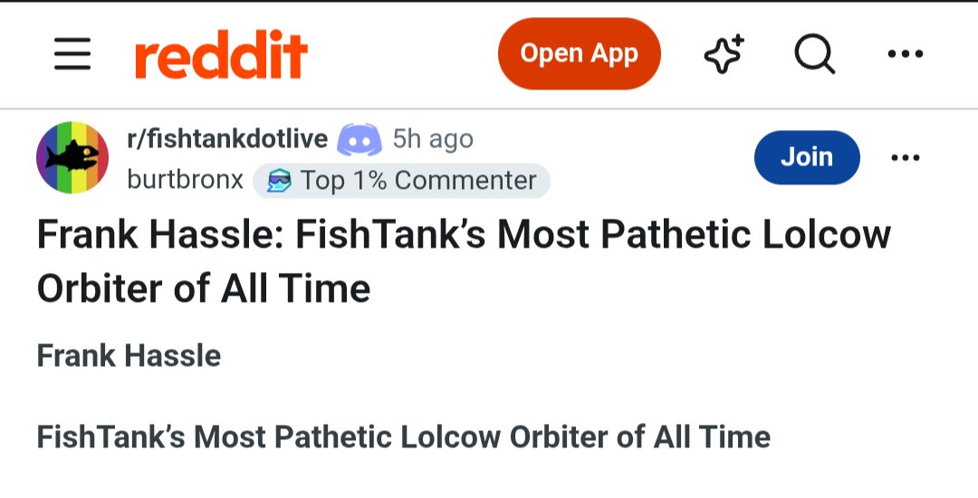Click the Top 1% Commenter badge icon
978x498 pixels.
pyautogui.click(x=278, y=181)
